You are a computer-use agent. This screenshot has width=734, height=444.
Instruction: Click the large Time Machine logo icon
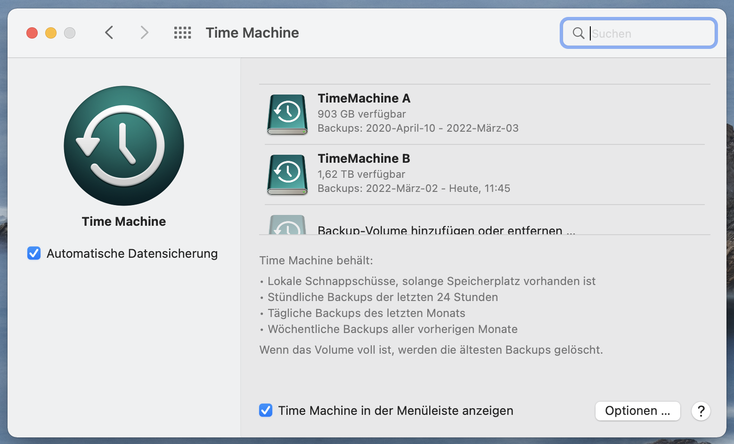pyautogui.click(x=124, y=146)
